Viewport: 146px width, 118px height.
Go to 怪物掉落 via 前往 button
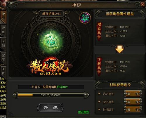(x=133, y=102)
